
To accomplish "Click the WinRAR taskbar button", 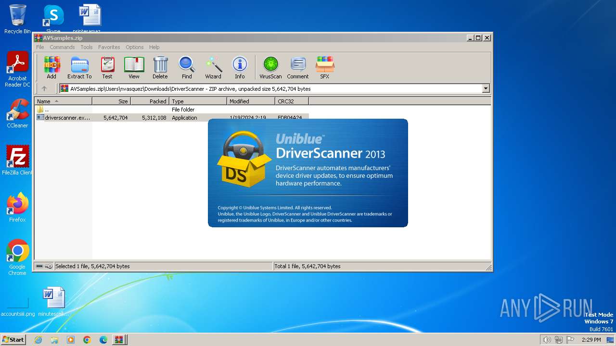I will (x=119, y=340).
